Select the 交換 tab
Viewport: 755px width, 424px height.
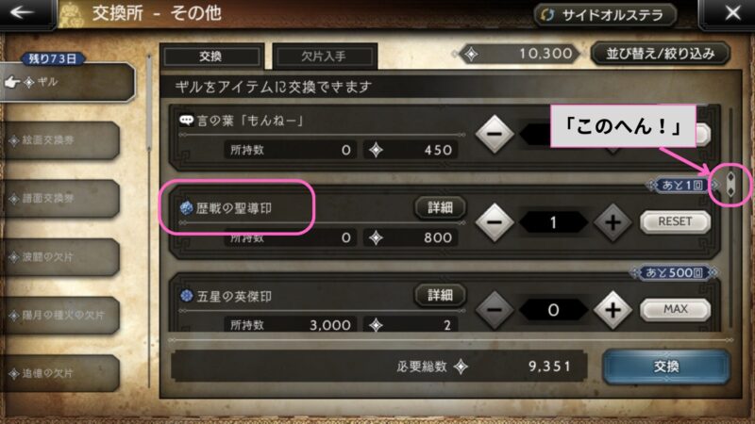click(210, 57)
